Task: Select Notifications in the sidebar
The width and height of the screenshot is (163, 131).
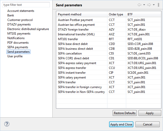Action: pyautogui.click(x=16, y=38)
